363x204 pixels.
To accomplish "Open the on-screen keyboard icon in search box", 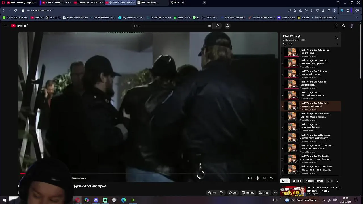I will [210, 26].
